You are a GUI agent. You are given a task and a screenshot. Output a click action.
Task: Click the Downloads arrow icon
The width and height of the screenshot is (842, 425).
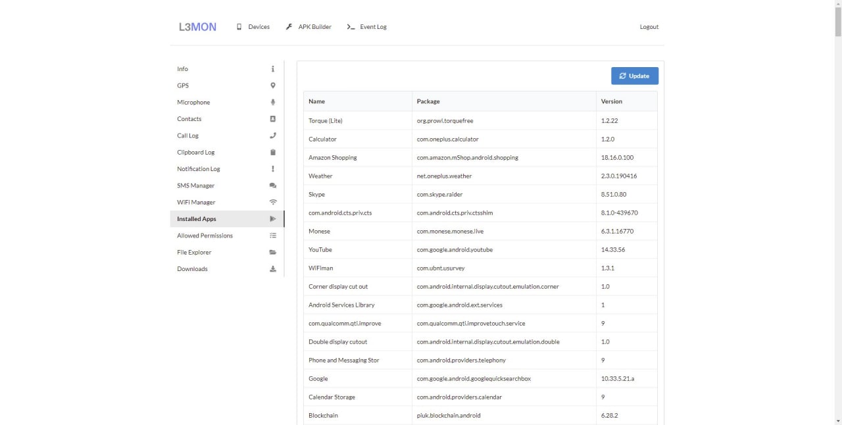click(x=273, y=269)
